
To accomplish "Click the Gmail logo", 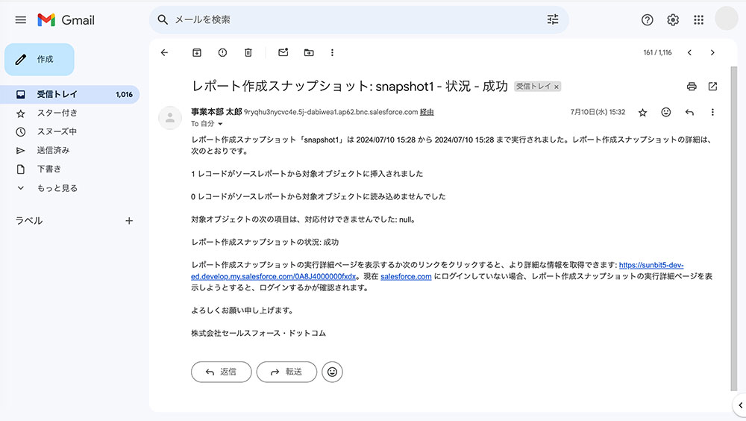I will pyautogui.click(x=66, y=20).
